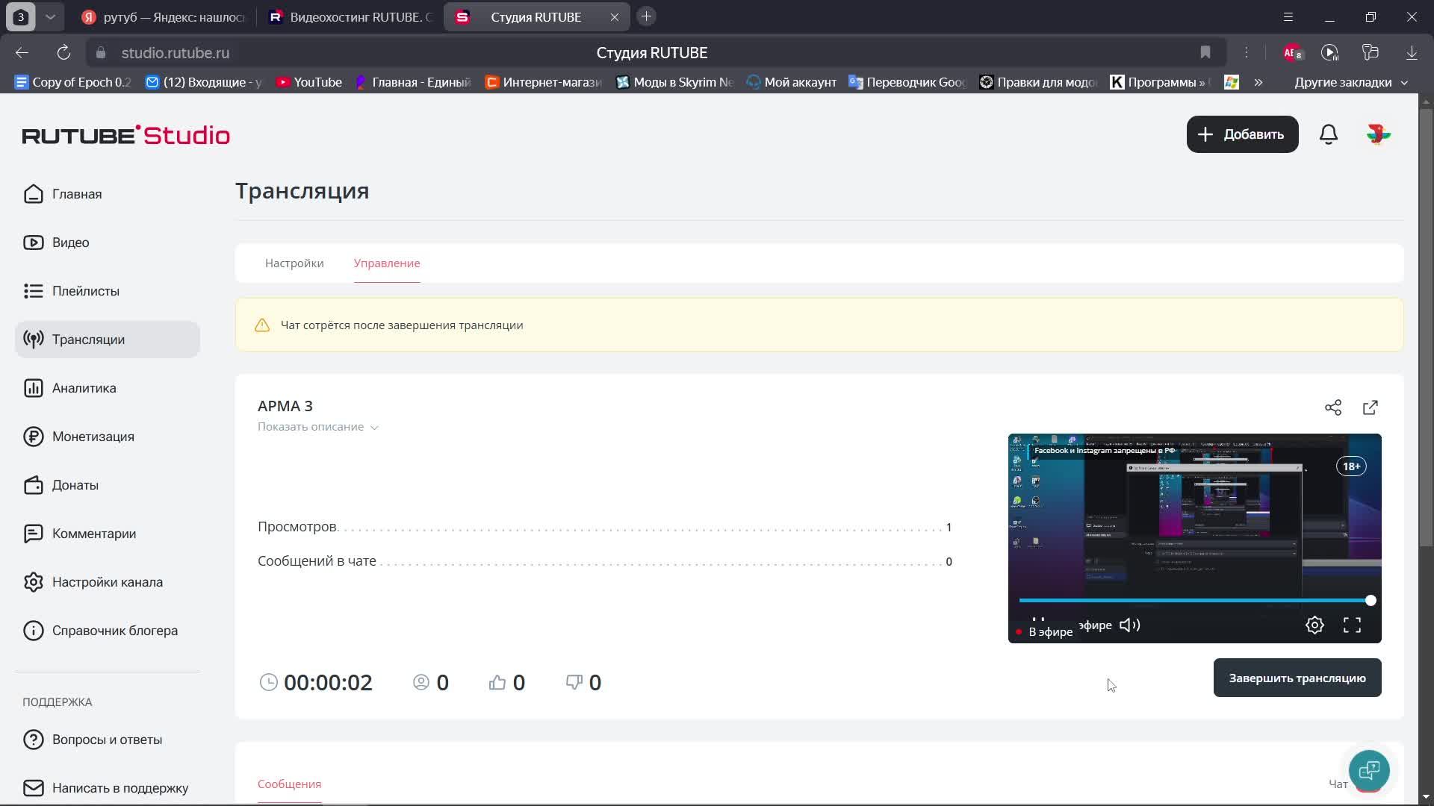Open the browser downloads icon
This screenshot has height=806, width=1434.
click(x=1412, y=53)
